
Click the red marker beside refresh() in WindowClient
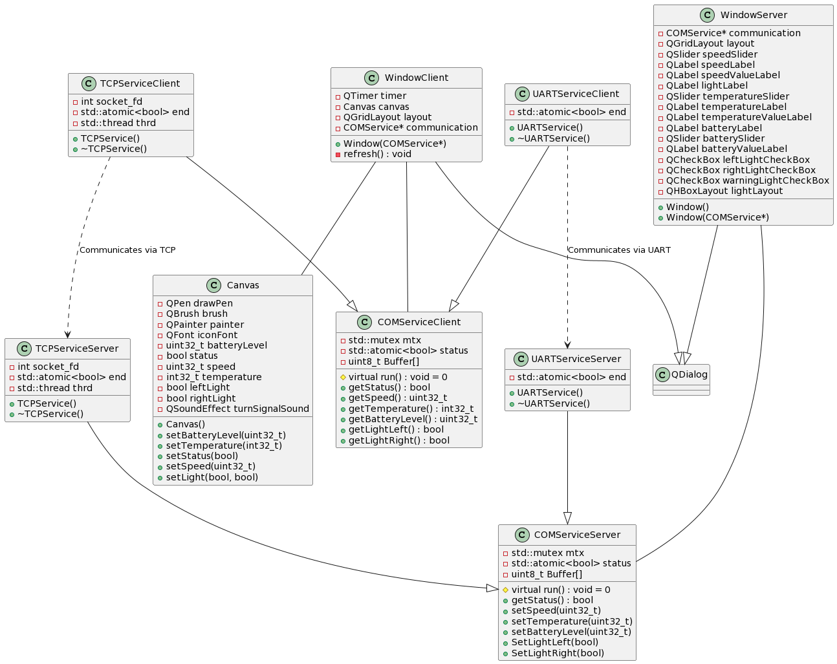pyautogui.click(x=338, y=155)
